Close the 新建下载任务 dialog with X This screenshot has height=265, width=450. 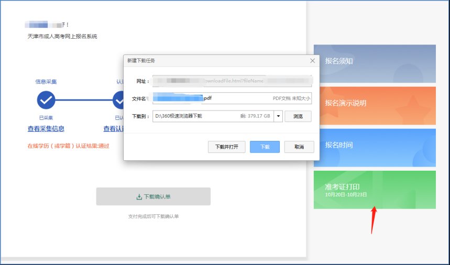click(x=313, y=61)
